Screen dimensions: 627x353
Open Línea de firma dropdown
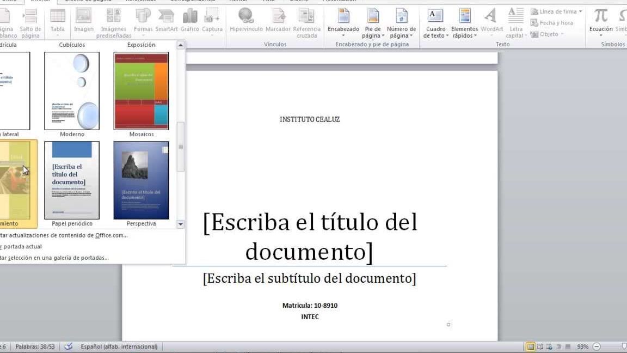tap(556, 11)
